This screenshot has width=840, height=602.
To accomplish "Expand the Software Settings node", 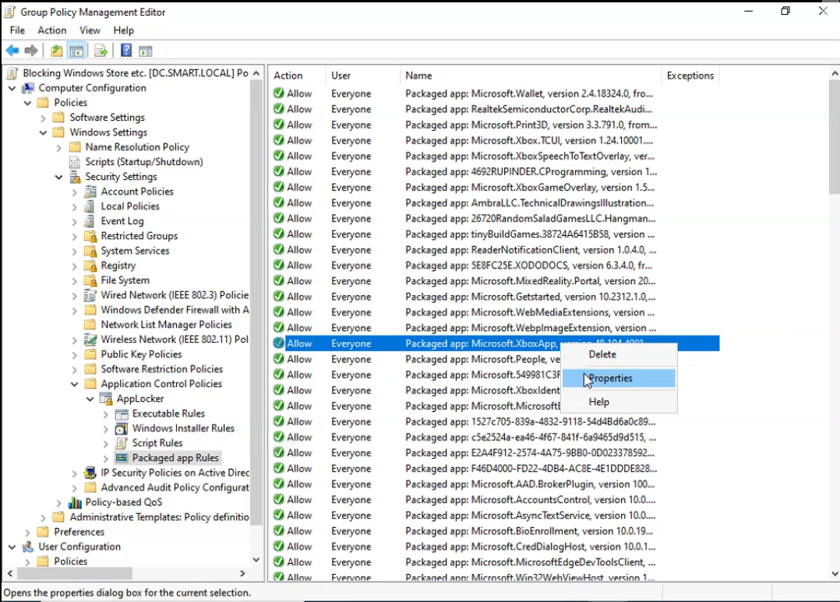I will point(44,118).
